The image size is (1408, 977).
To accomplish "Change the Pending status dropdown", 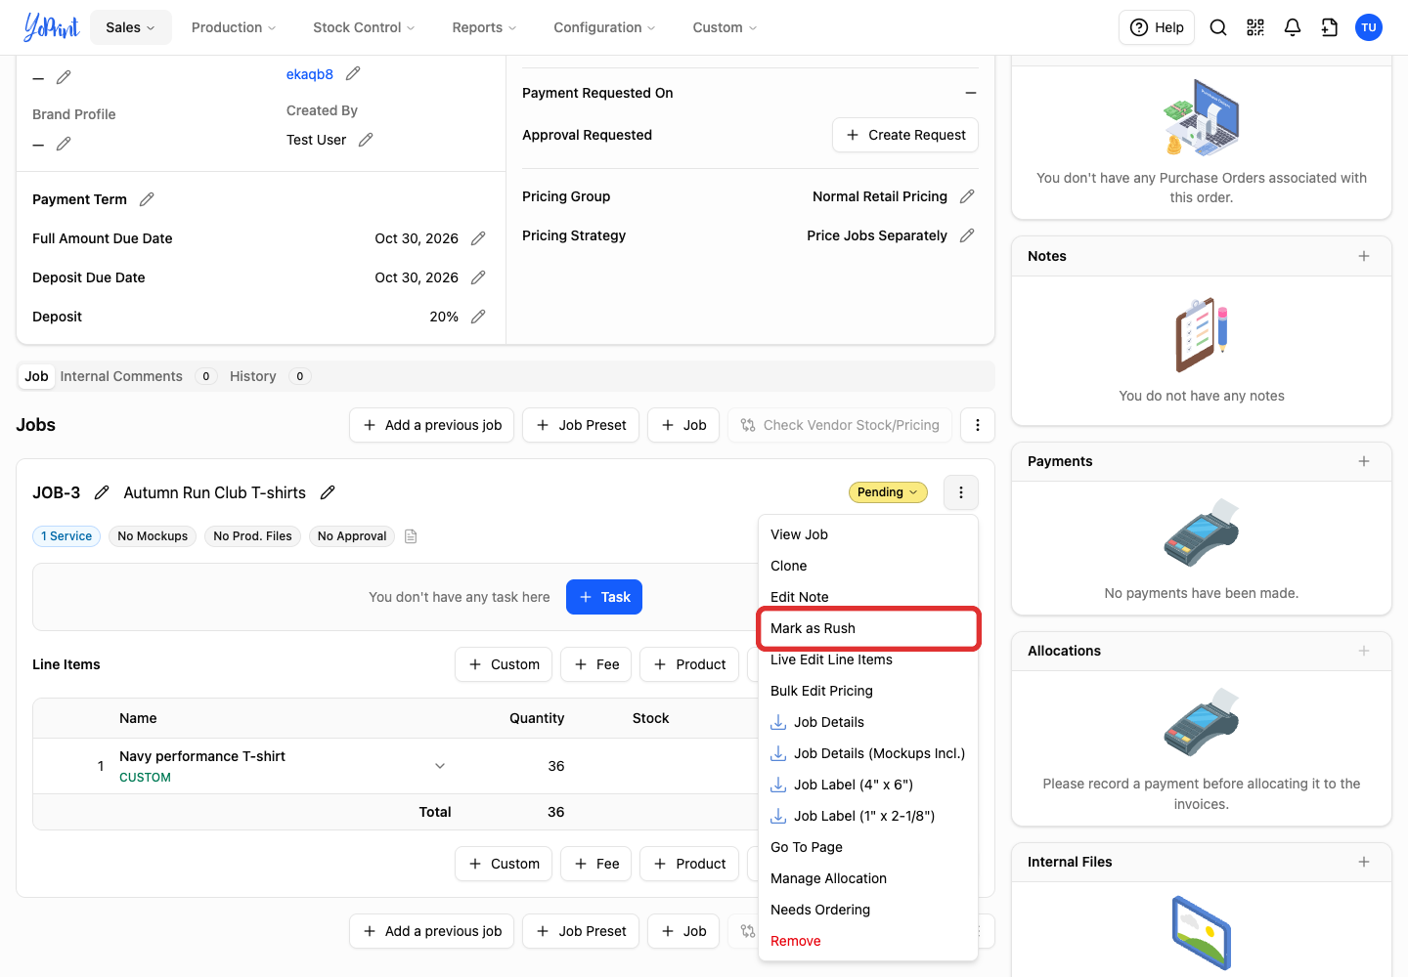I will (x=888, y=492).
